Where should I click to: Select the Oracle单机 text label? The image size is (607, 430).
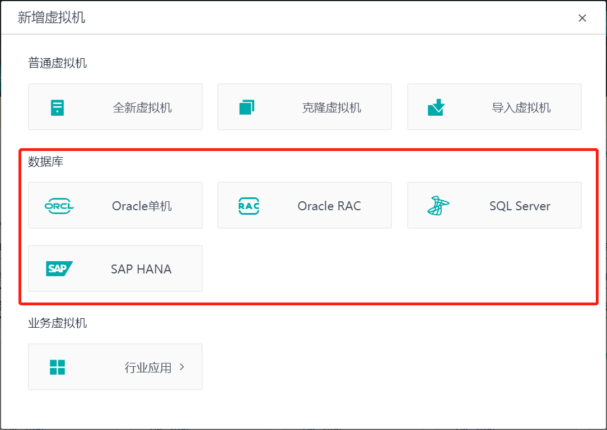(142, 206)
